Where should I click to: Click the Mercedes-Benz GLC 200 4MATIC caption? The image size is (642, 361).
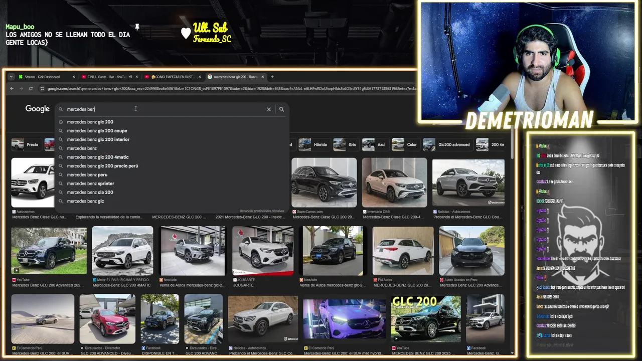(121, 285)
